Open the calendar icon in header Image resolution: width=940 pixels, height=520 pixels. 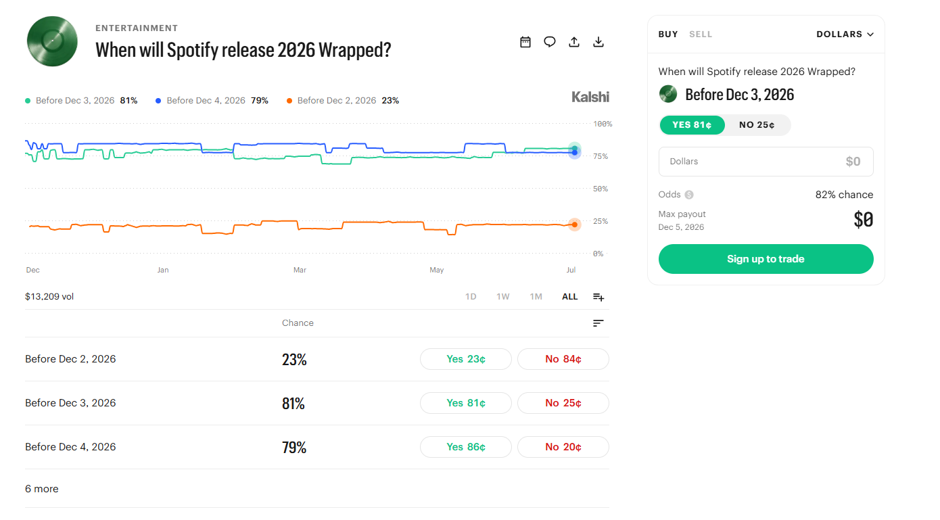coord(525,42)
